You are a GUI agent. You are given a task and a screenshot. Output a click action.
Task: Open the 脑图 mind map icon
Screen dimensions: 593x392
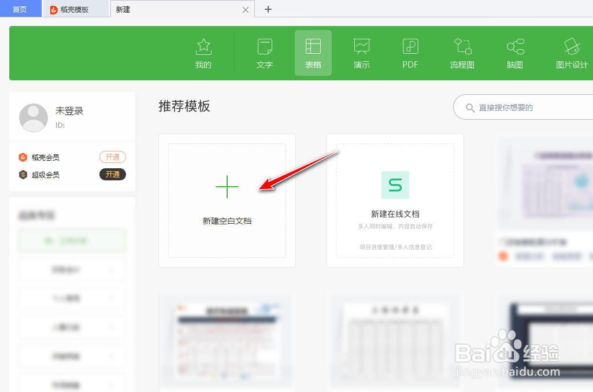pos(514,52)
